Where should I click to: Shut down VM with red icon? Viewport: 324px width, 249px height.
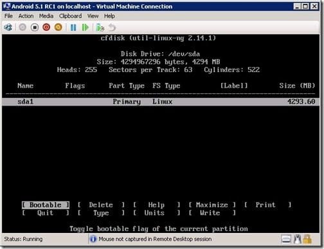[46, 28]
